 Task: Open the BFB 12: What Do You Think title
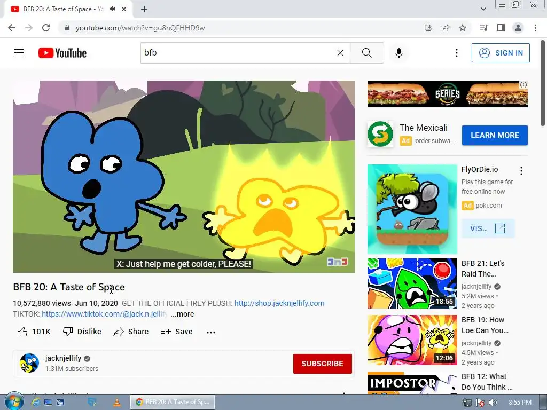(487, 382)
